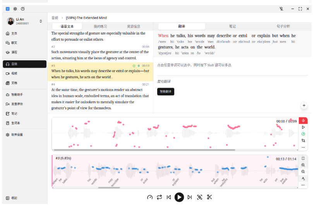Click the blue app logo icon
Image resolution: width=324 pixels, height=205 pixels.
coord(8,9)
